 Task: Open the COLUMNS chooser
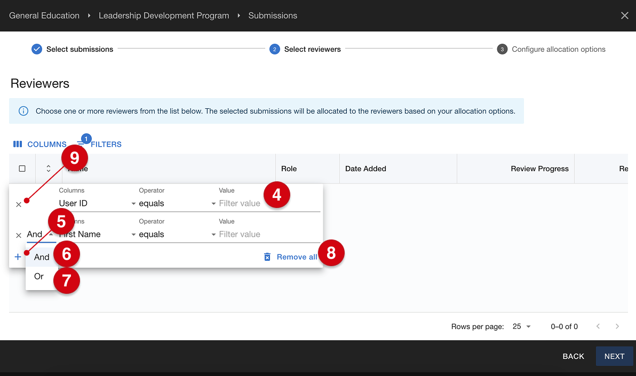click(x=39, y=144)
